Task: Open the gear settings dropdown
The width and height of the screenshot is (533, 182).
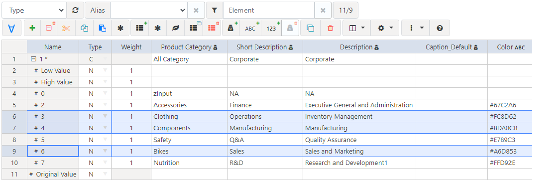Action: pos(385,28)
